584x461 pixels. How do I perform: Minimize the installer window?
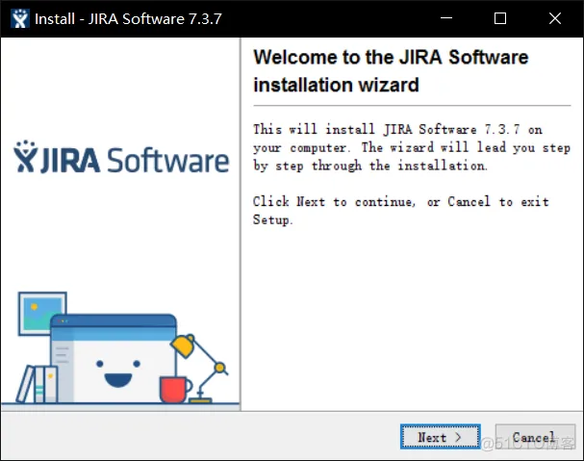click(446, 18)
